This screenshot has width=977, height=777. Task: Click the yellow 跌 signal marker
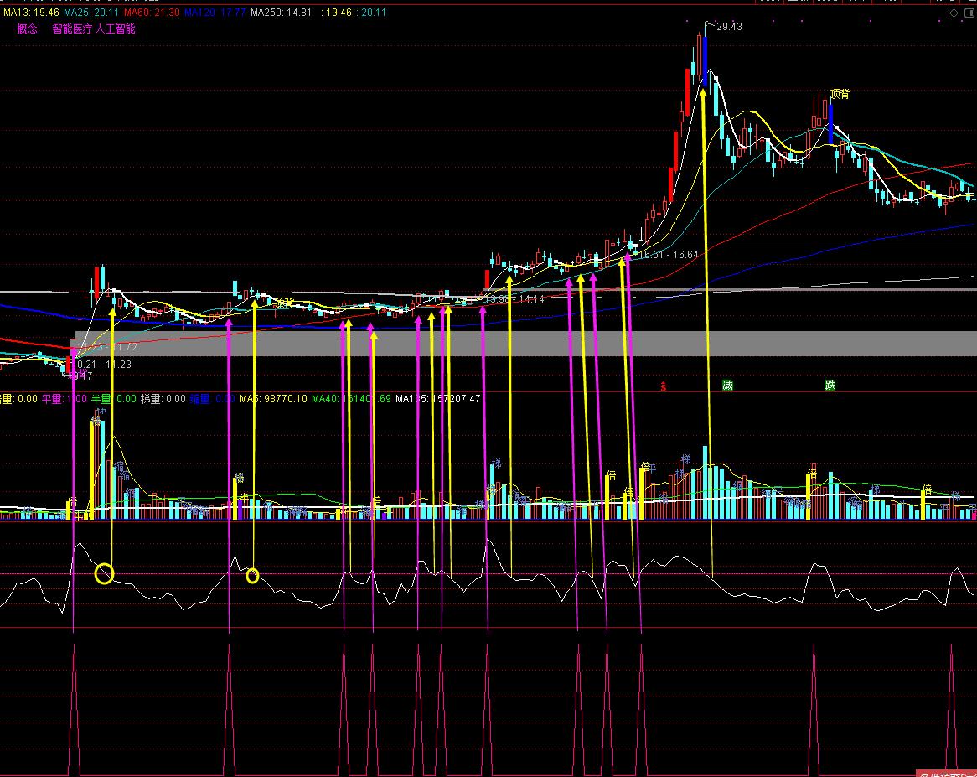[x=830, y=386]
